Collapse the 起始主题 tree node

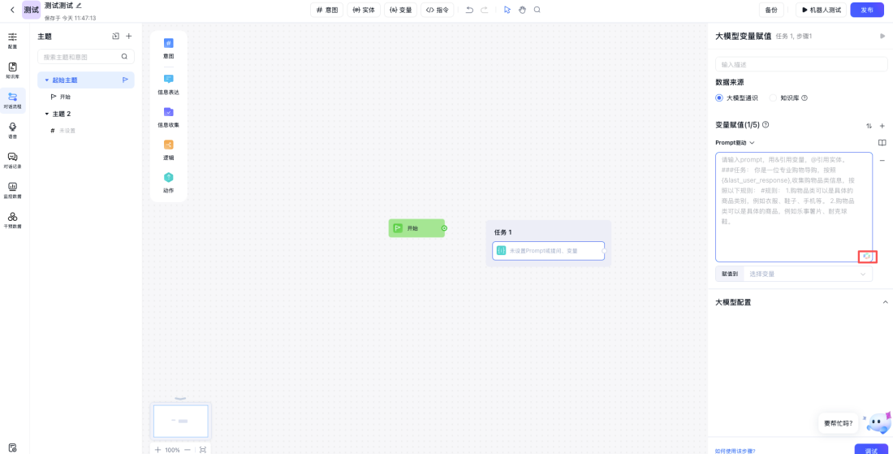coord(47,80)
